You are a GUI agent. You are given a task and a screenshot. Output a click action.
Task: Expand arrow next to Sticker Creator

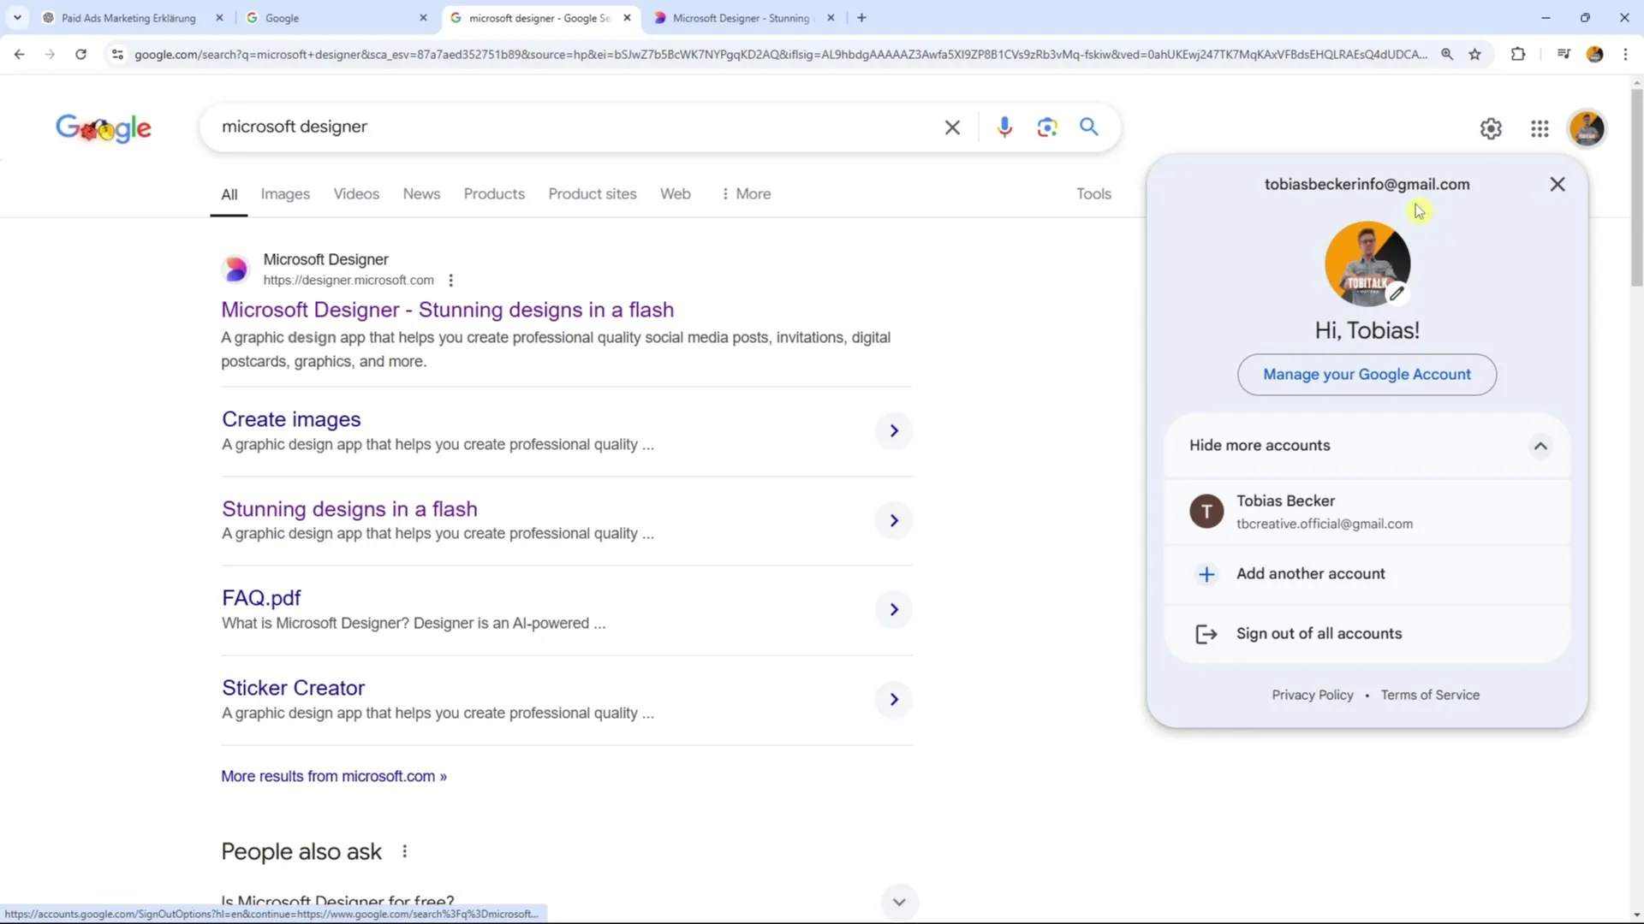pyautogui.click(x=894, y=700)
